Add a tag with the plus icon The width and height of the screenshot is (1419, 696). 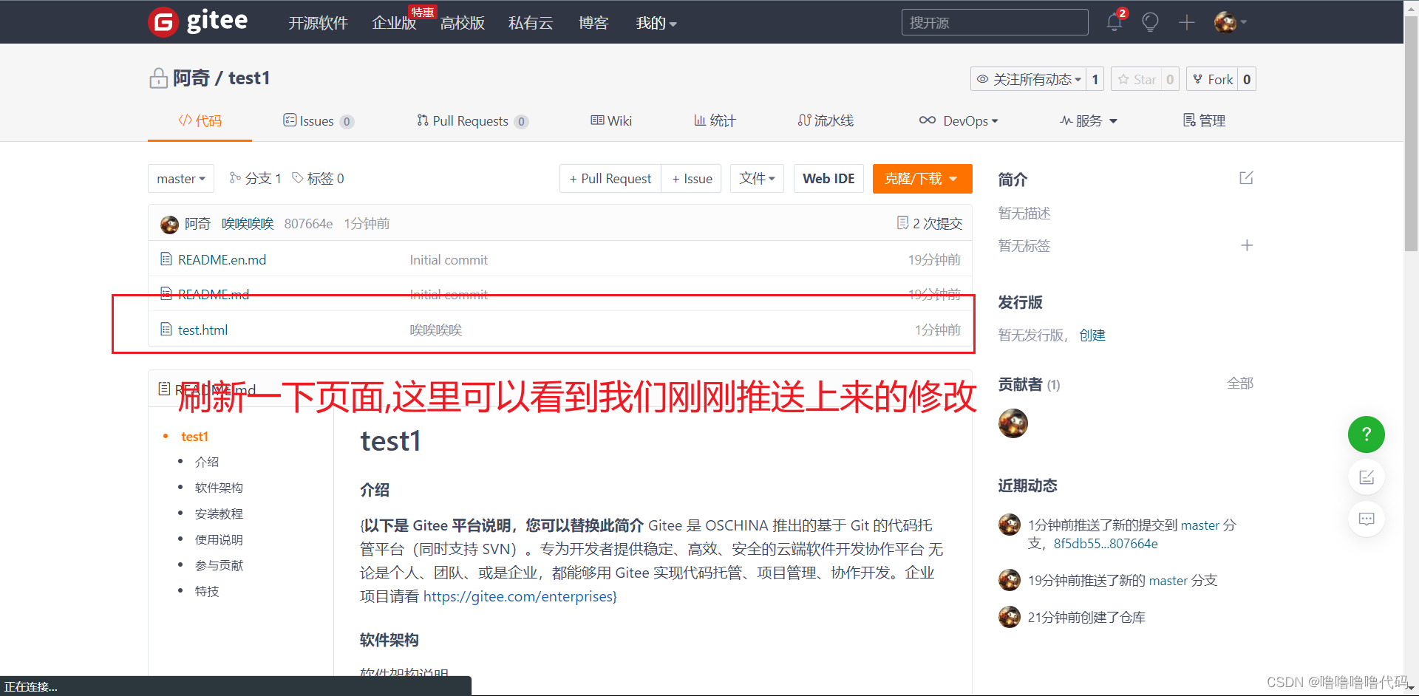point(1247,245)
